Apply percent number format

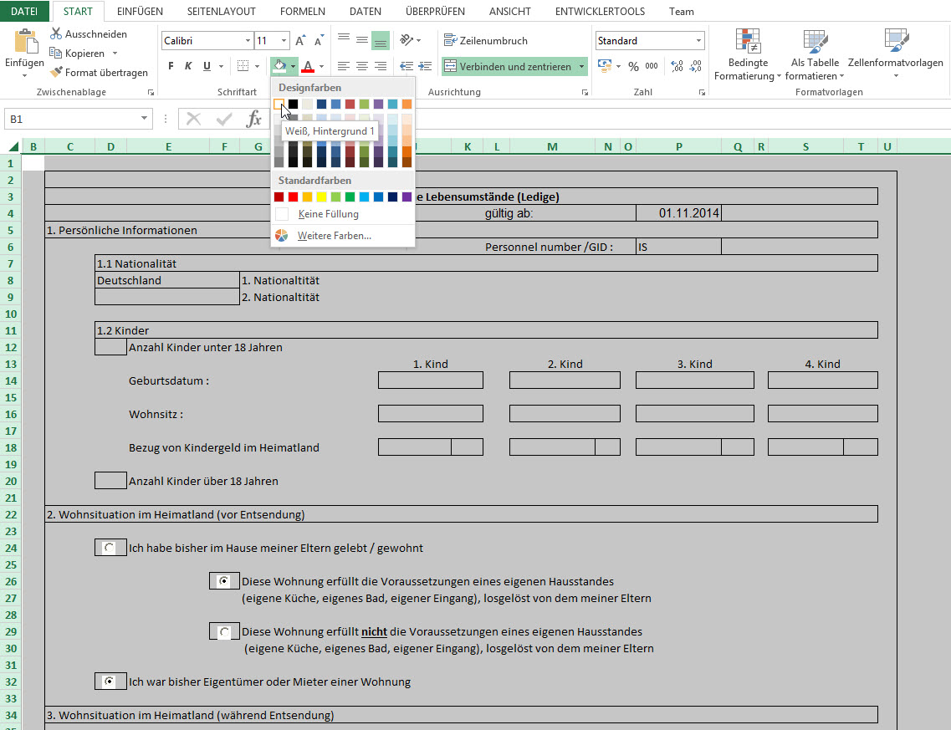pos(633,66)
